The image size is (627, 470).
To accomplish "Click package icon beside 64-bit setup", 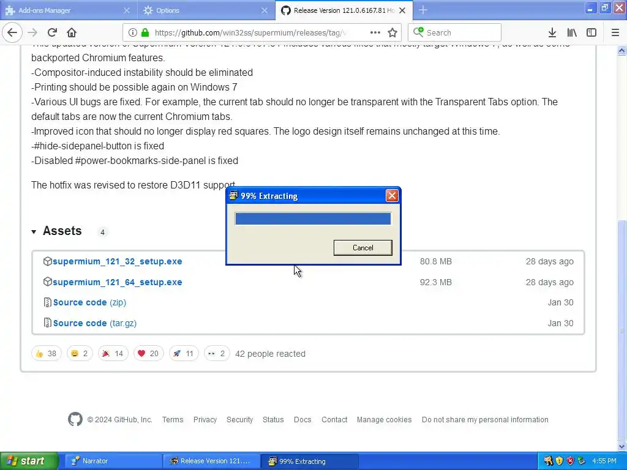I will 48,282.
